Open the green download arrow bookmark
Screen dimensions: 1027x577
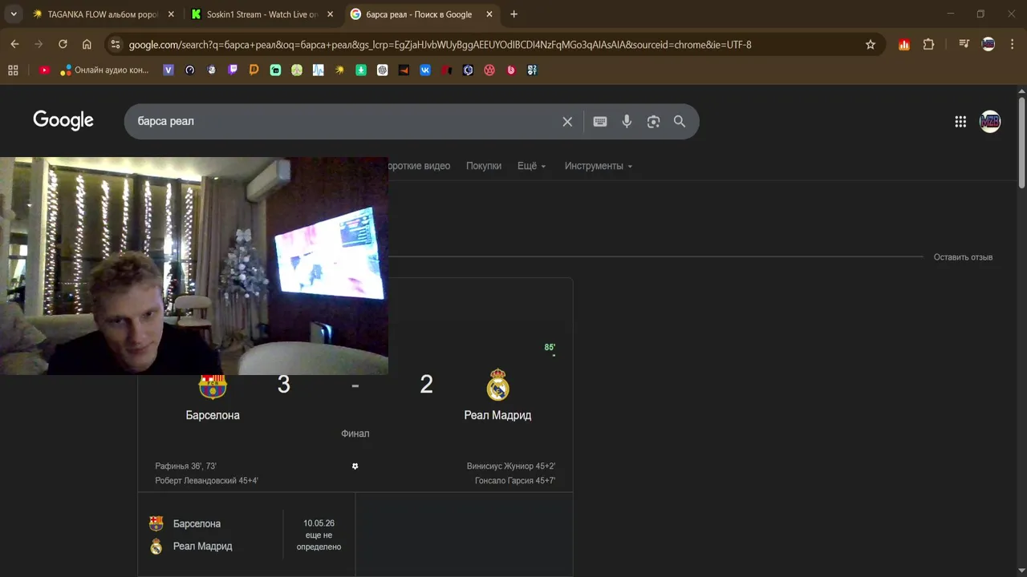(361, 70)
